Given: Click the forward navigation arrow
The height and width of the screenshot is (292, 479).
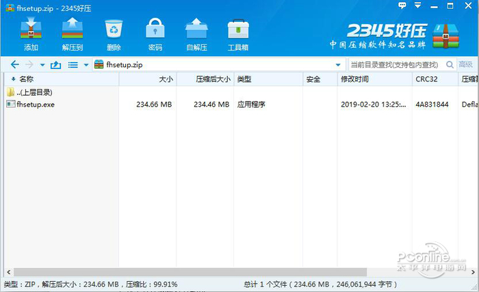Looking at the screenshot, I should tap(29, 64).
